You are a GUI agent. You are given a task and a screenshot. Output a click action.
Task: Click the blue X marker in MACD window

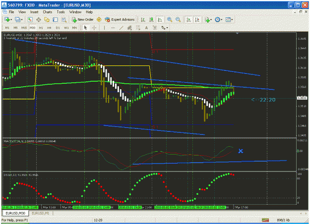[241, 151]
